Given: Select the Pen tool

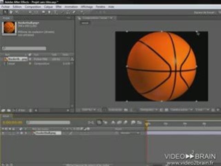Looking at the screenshot, I should point(49,12).
